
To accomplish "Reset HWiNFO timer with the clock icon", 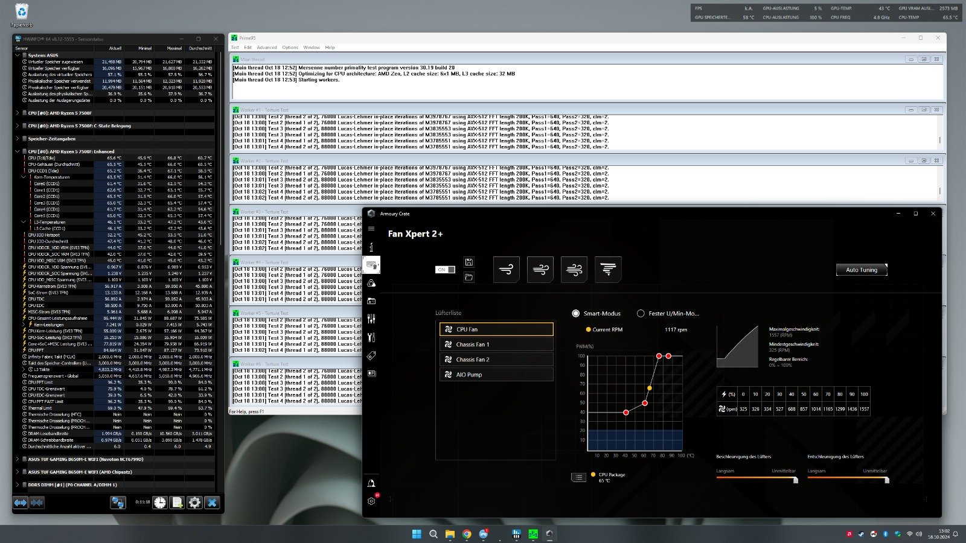I will pos(160,503).
